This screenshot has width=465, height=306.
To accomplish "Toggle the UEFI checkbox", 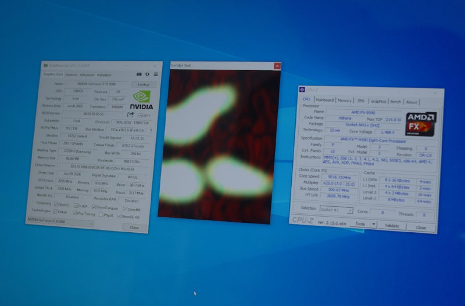I will 139,116.
